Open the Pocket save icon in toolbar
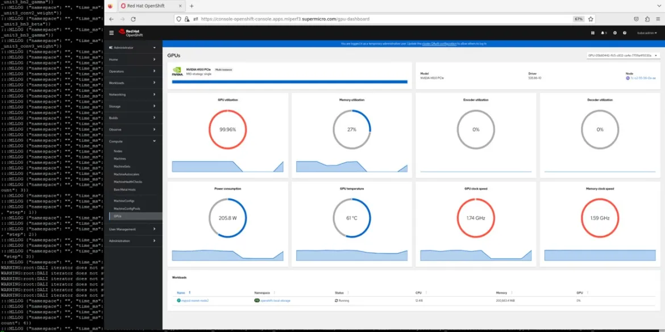The image size is (665, 332). pyautogui.click(x=637, y=19)
